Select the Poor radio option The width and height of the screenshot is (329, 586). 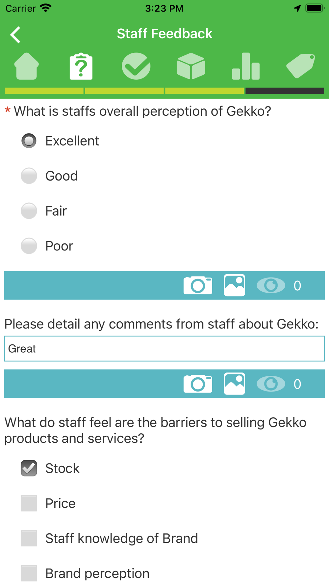[29, 246]
